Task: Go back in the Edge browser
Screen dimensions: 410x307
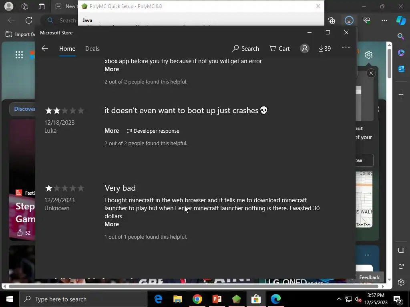Action: (11, 20)
